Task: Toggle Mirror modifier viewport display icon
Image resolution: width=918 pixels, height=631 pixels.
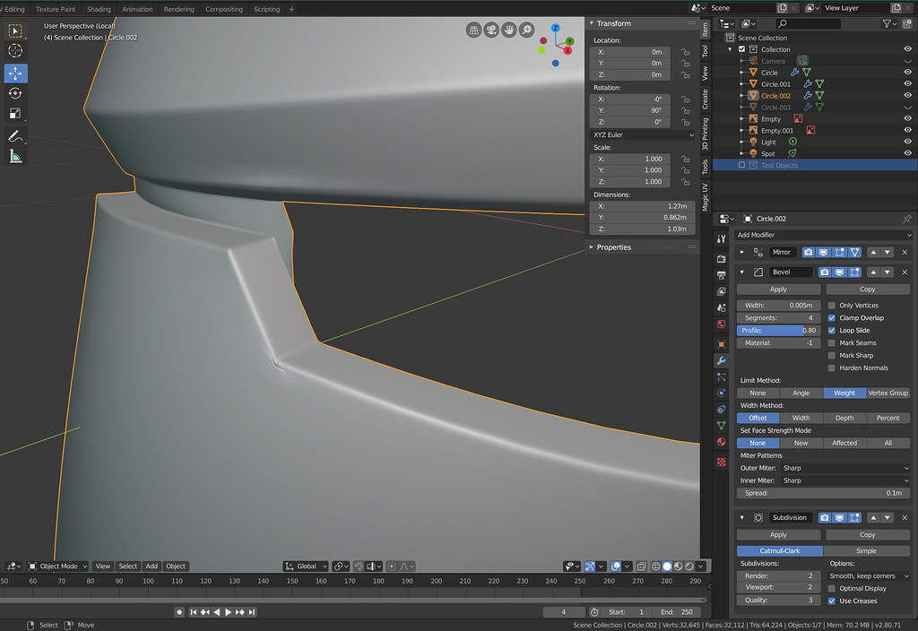Action: pyautogui.click(x=824, y=252)
